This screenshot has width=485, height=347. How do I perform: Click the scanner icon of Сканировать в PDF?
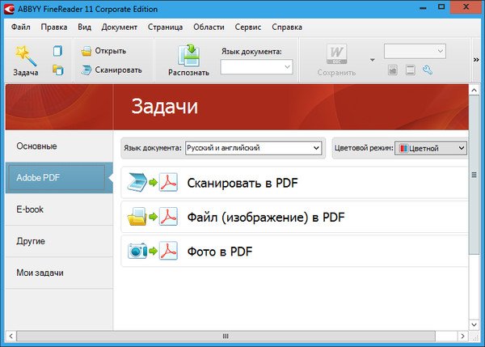tap(137, 183)
